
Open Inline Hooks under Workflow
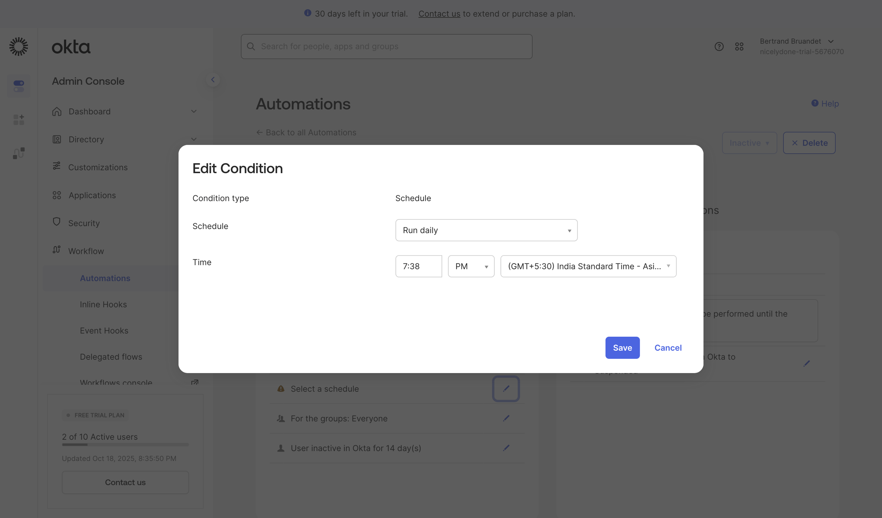click(x=103, y=304)
